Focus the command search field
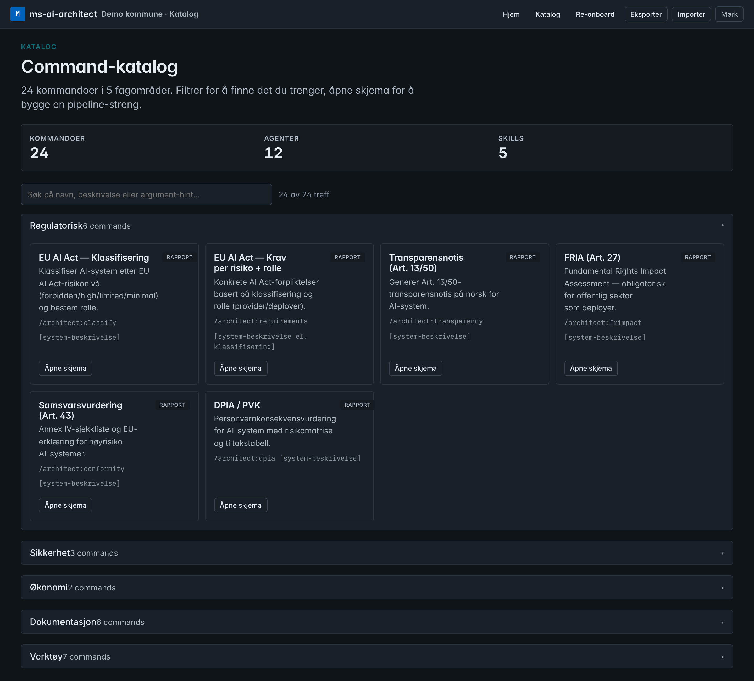 point(147,194)
